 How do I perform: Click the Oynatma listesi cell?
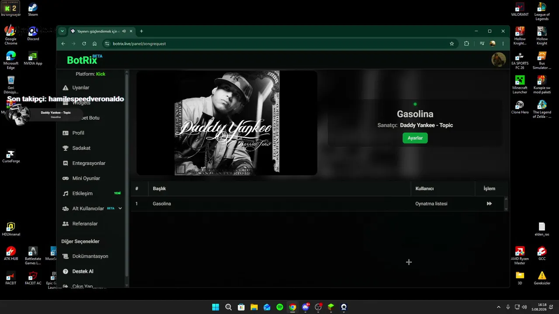click(x=431, y=204)
